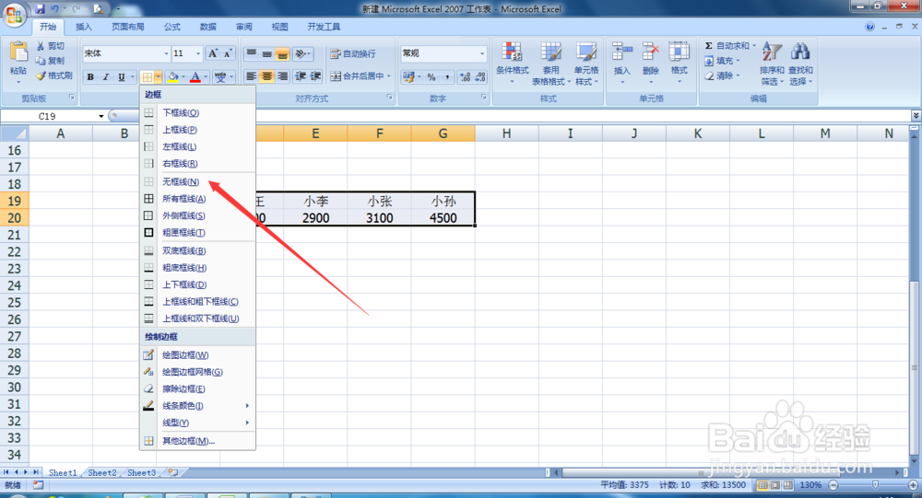This screenshot has height=498, width=922.
Task: Click the Copy icon
Action: [x=41, y=61]
